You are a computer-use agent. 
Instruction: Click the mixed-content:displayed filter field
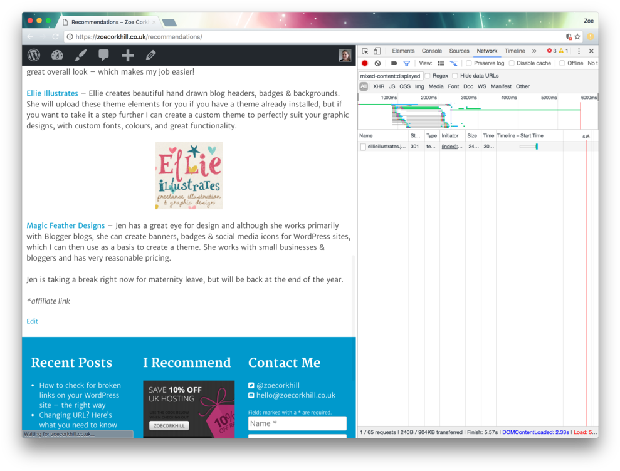tap(391, 76)
